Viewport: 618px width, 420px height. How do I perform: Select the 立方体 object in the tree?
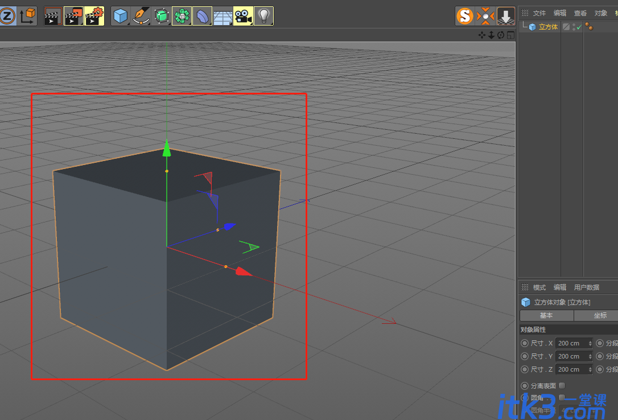(x=548, y=27)
